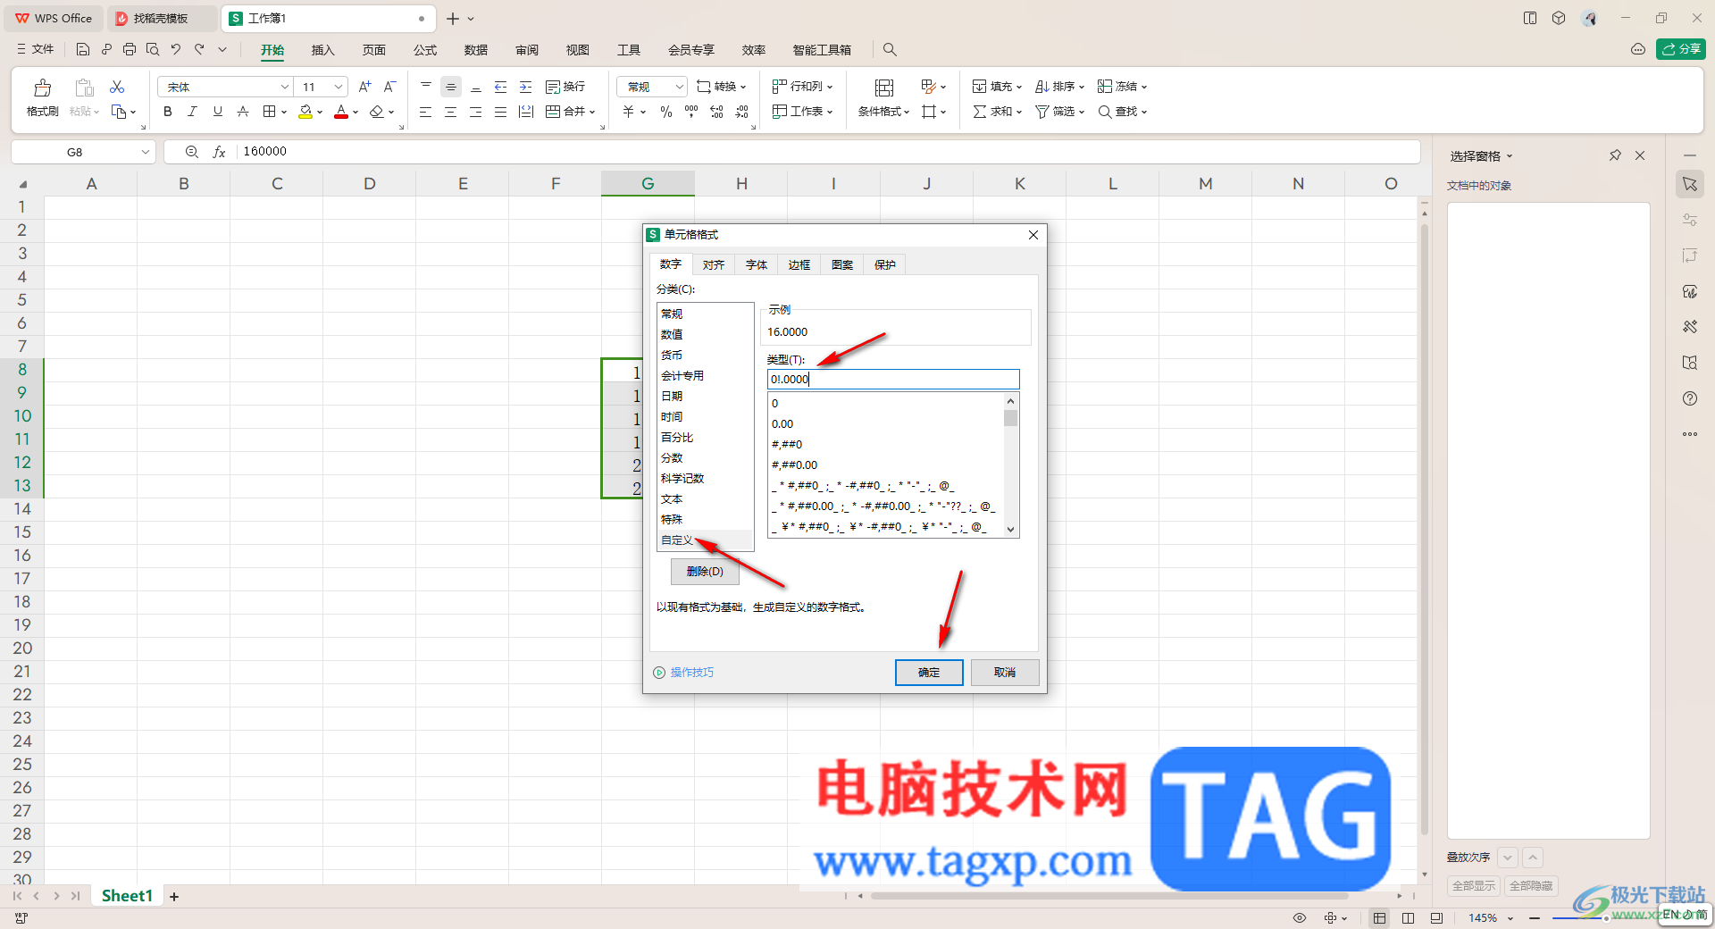This screenshot has width=1715, height=929.
Task: Open the 操作技巧 link
Action: pyautogui.click(x=692, y=673)
